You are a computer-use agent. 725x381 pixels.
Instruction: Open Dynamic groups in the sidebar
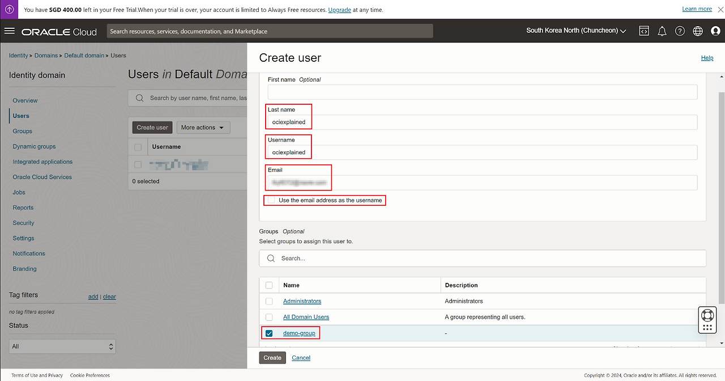click(x=34, y=146)
